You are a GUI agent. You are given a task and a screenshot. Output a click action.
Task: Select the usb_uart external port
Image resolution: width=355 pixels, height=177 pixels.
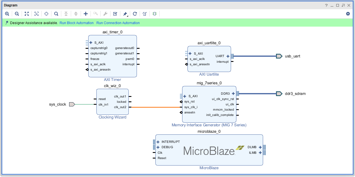[x=279, y=56]
